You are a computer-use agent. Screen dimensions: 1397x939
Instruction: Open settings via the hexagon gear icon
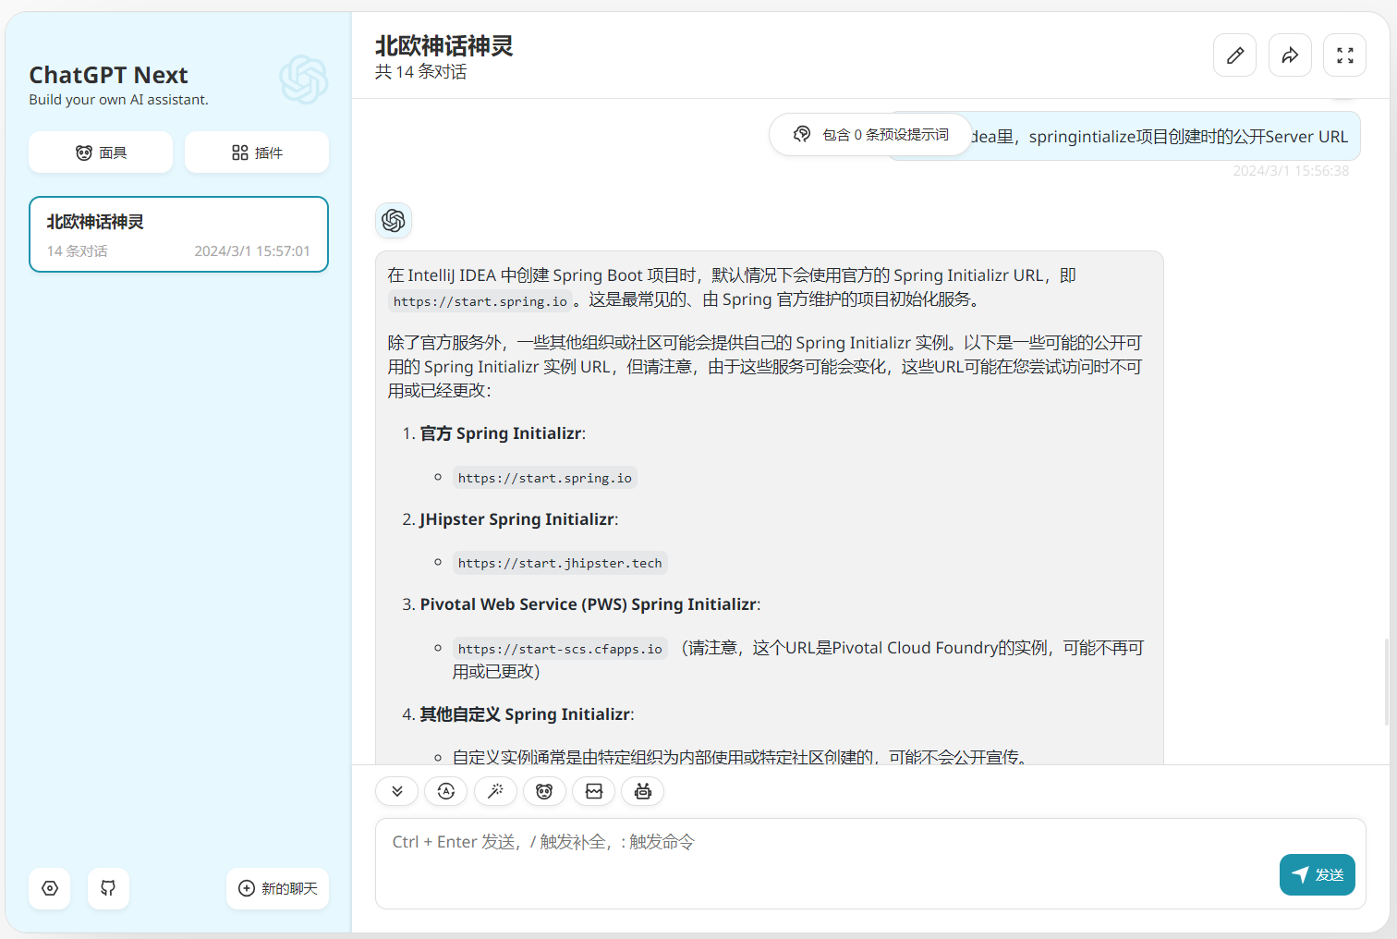tap(50, 888)
